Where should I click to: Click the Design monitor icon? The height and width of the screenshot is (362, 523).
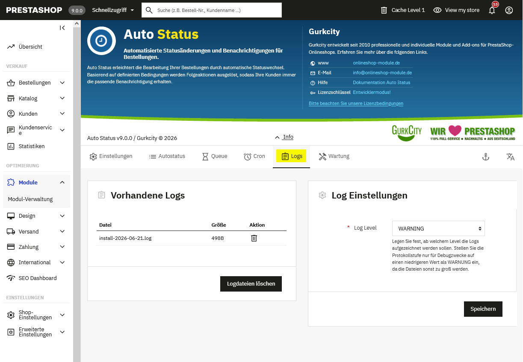[x=11, y=216]
